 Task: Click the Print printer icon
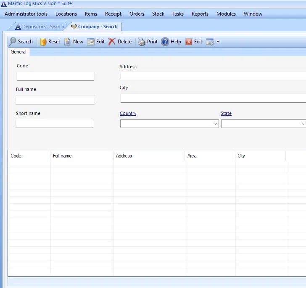click(x=142, y=42)
